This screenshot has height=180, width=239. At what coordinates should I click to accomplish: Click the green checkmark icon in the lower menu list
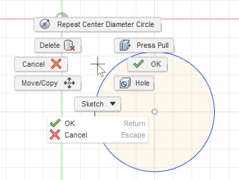click(x=55, y=123)
